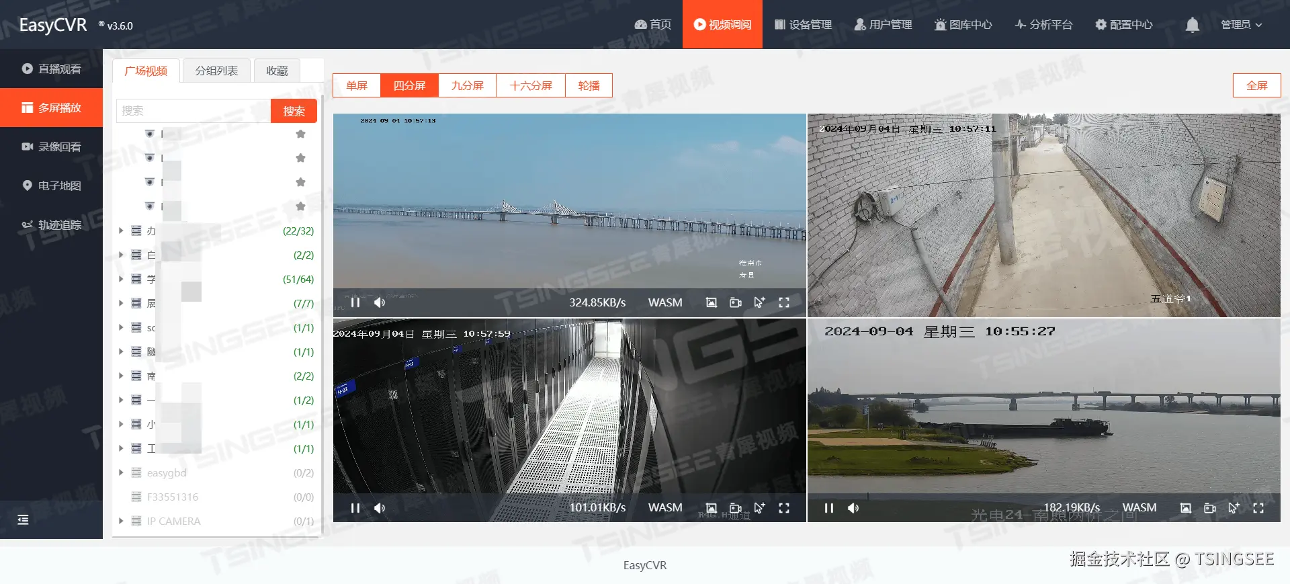
Task: Activate pointer zoom tool on server room video
Action: pyautogui.click(x=760, y=508)
